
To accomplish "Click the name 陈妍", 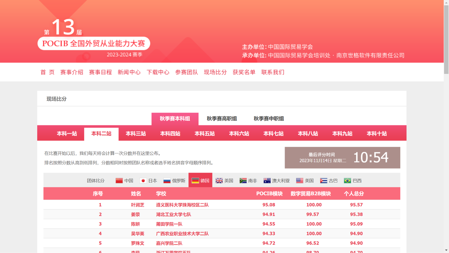I will coord(135,224).
